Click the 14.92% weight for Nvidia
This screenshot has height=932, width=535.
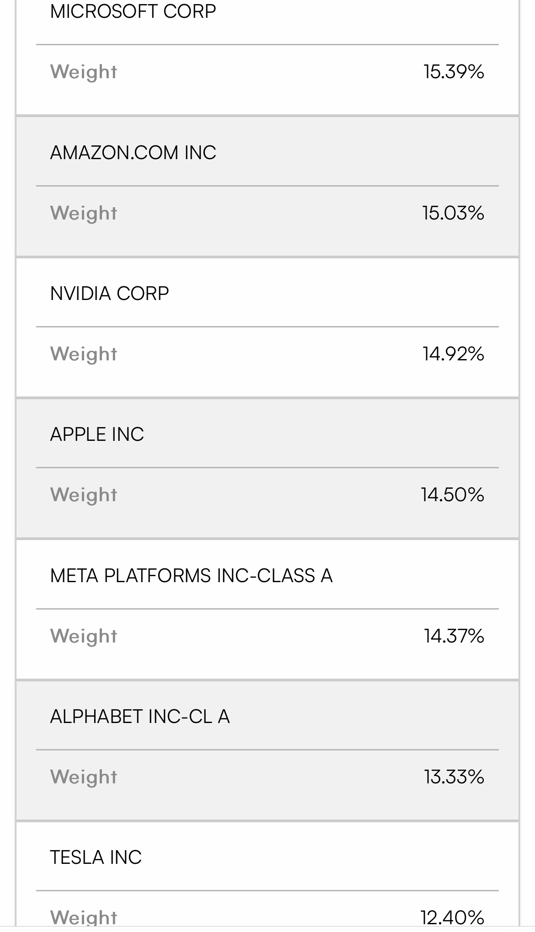point(453,354)
